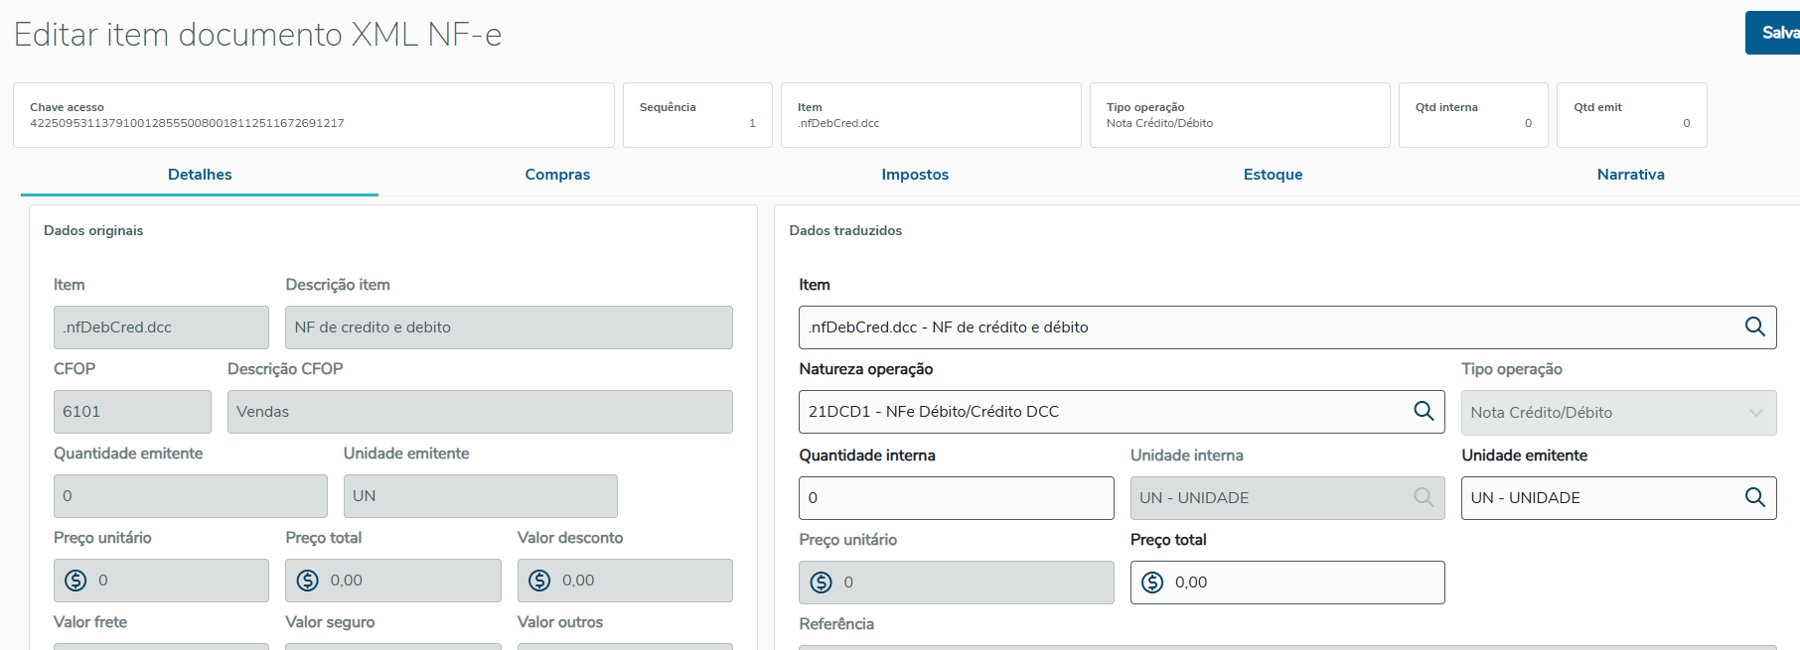Click the Unidade emitente UN - UNIDADE field
Screen dimensions: 1800x650
click(1599, 498)
